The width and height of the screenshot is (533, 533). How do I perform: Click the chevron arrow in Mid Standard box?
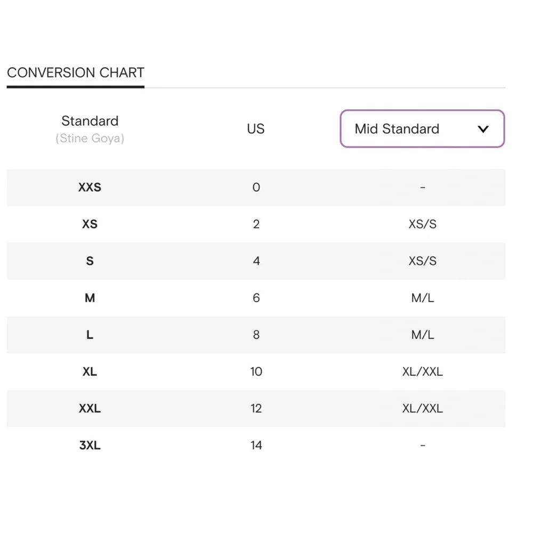[x=483, y=129]
